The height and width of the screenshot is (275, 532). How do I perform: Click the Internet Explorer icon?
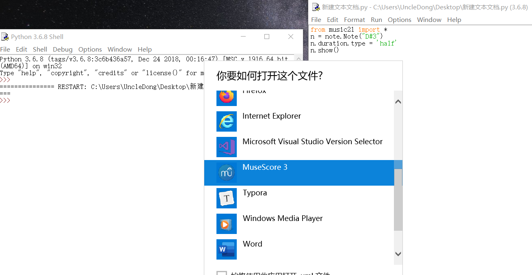coord(226,121)
